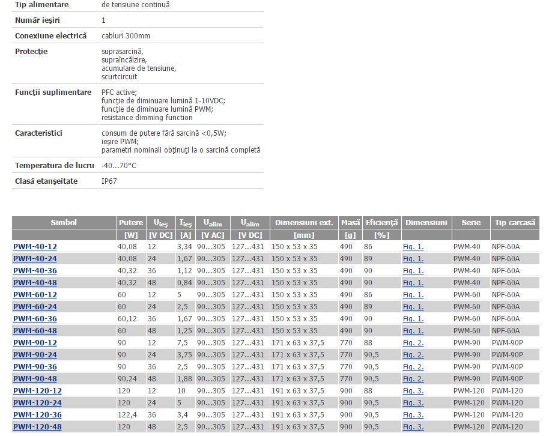Open the PWM-90-36 product link
The image size is (546, 436).
click(35, 367)
